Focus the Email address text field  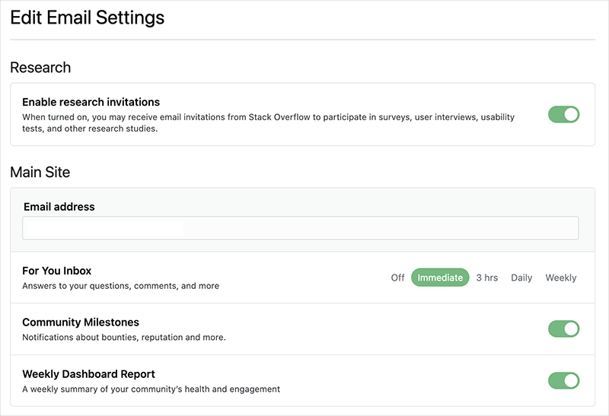coord(300,228)
